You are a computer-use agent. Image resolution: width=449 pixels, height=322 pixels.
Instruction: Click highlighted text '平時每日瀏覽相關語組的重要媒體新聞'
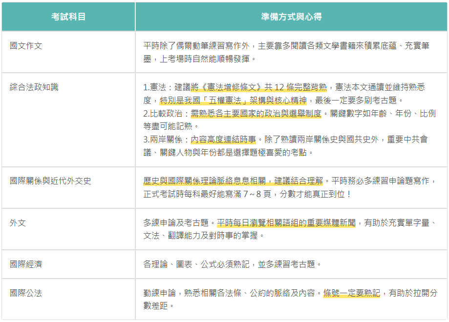point(286,223)
